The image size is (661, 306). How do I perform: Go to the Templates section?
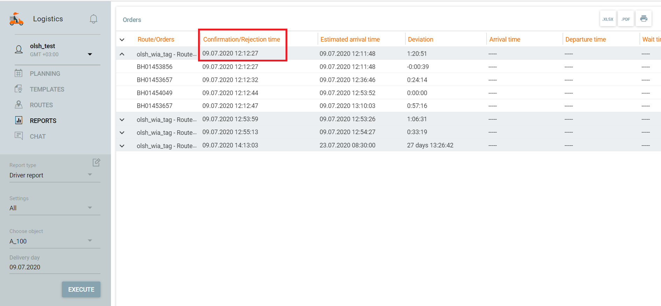pos(47,89)
